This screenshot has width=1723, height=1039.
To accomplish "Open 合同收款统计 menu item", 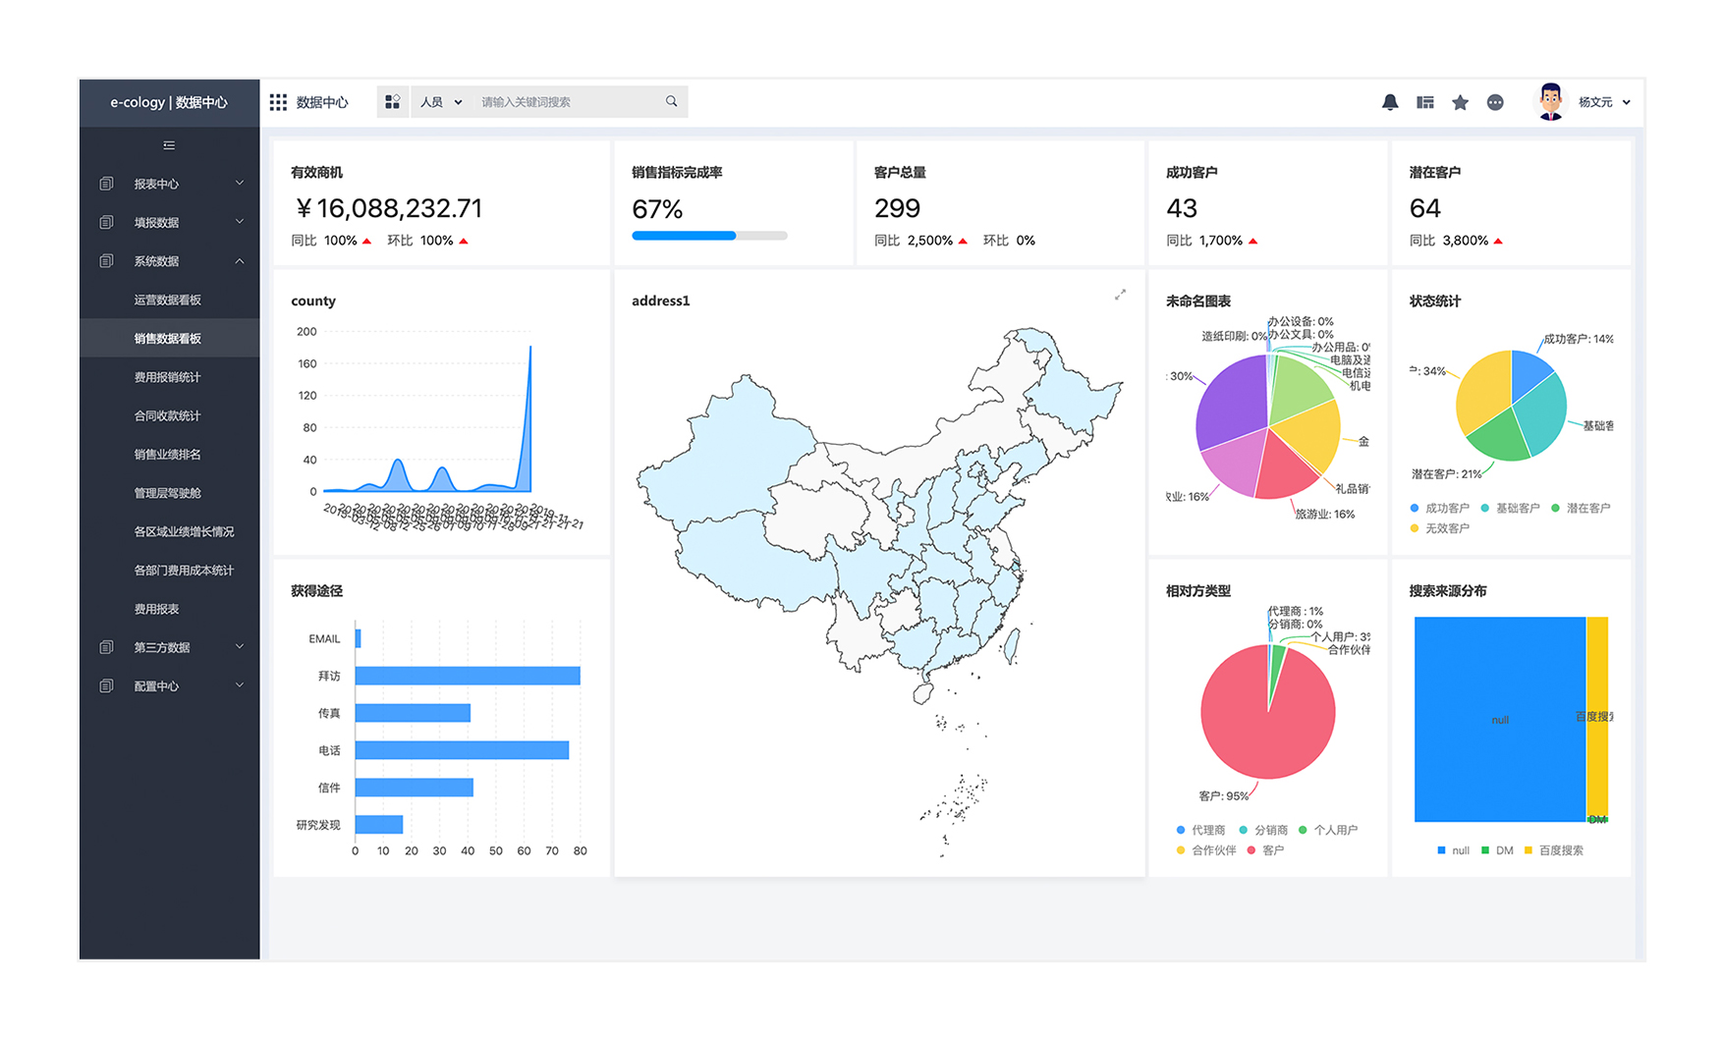I will [x=167, y=415].
